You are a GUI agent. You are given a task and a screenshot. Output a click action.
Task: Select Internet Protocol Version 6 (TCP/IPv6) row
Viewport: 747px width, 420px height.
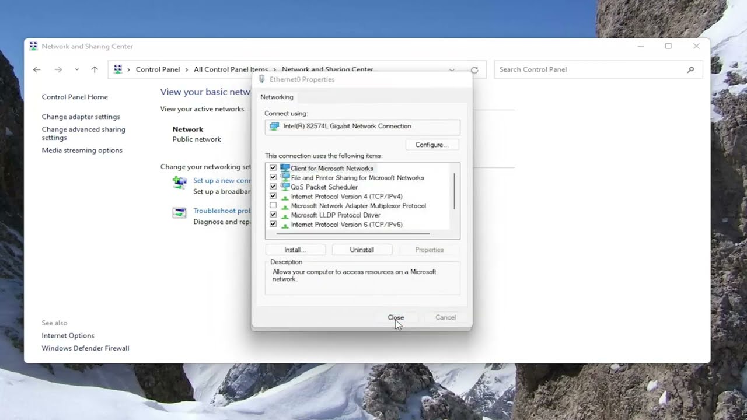347,225
